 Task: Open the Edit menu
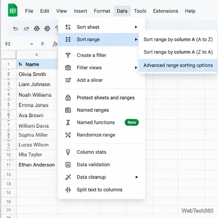45,11
